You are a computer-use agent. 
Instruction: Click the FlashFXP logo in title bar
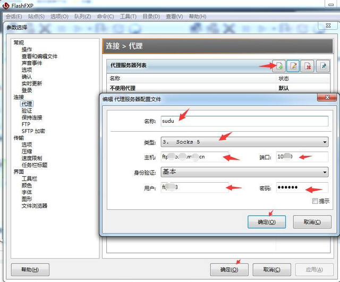tap(6, 6)
